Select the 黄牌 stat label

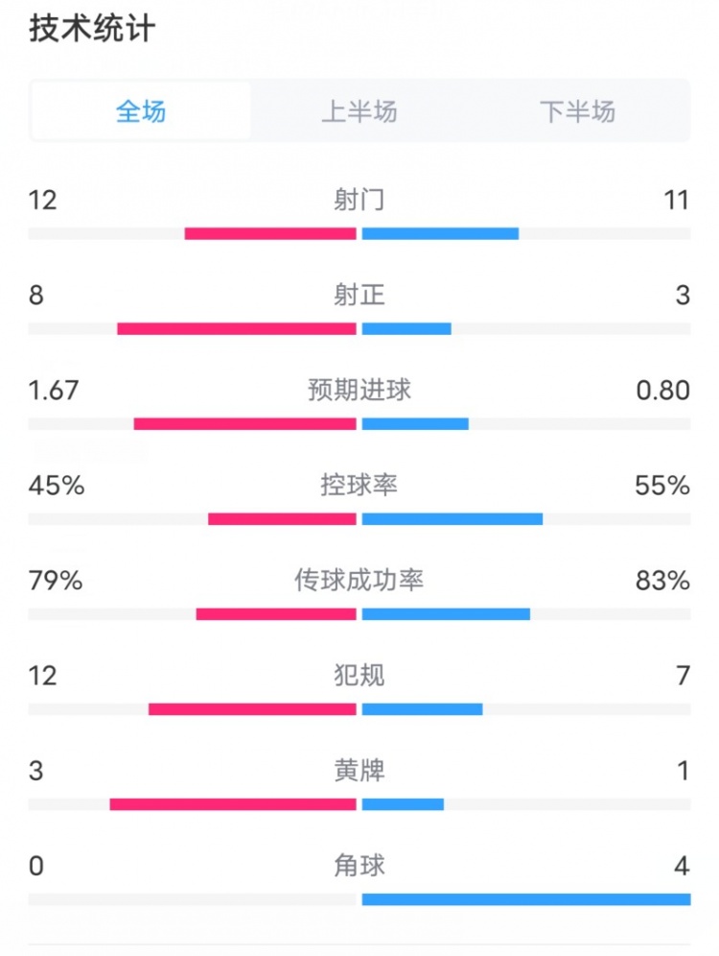[359, 770]
